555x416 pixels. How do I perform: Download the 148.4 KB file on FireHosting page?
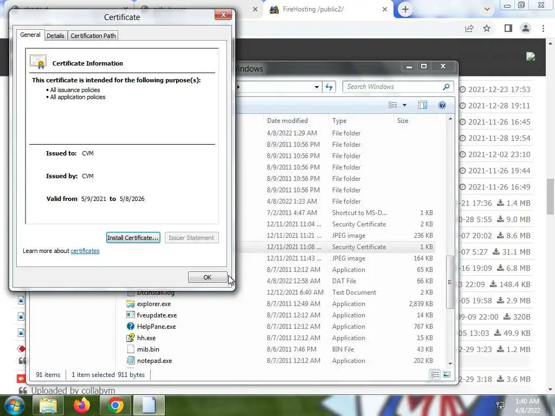(510, 284)
